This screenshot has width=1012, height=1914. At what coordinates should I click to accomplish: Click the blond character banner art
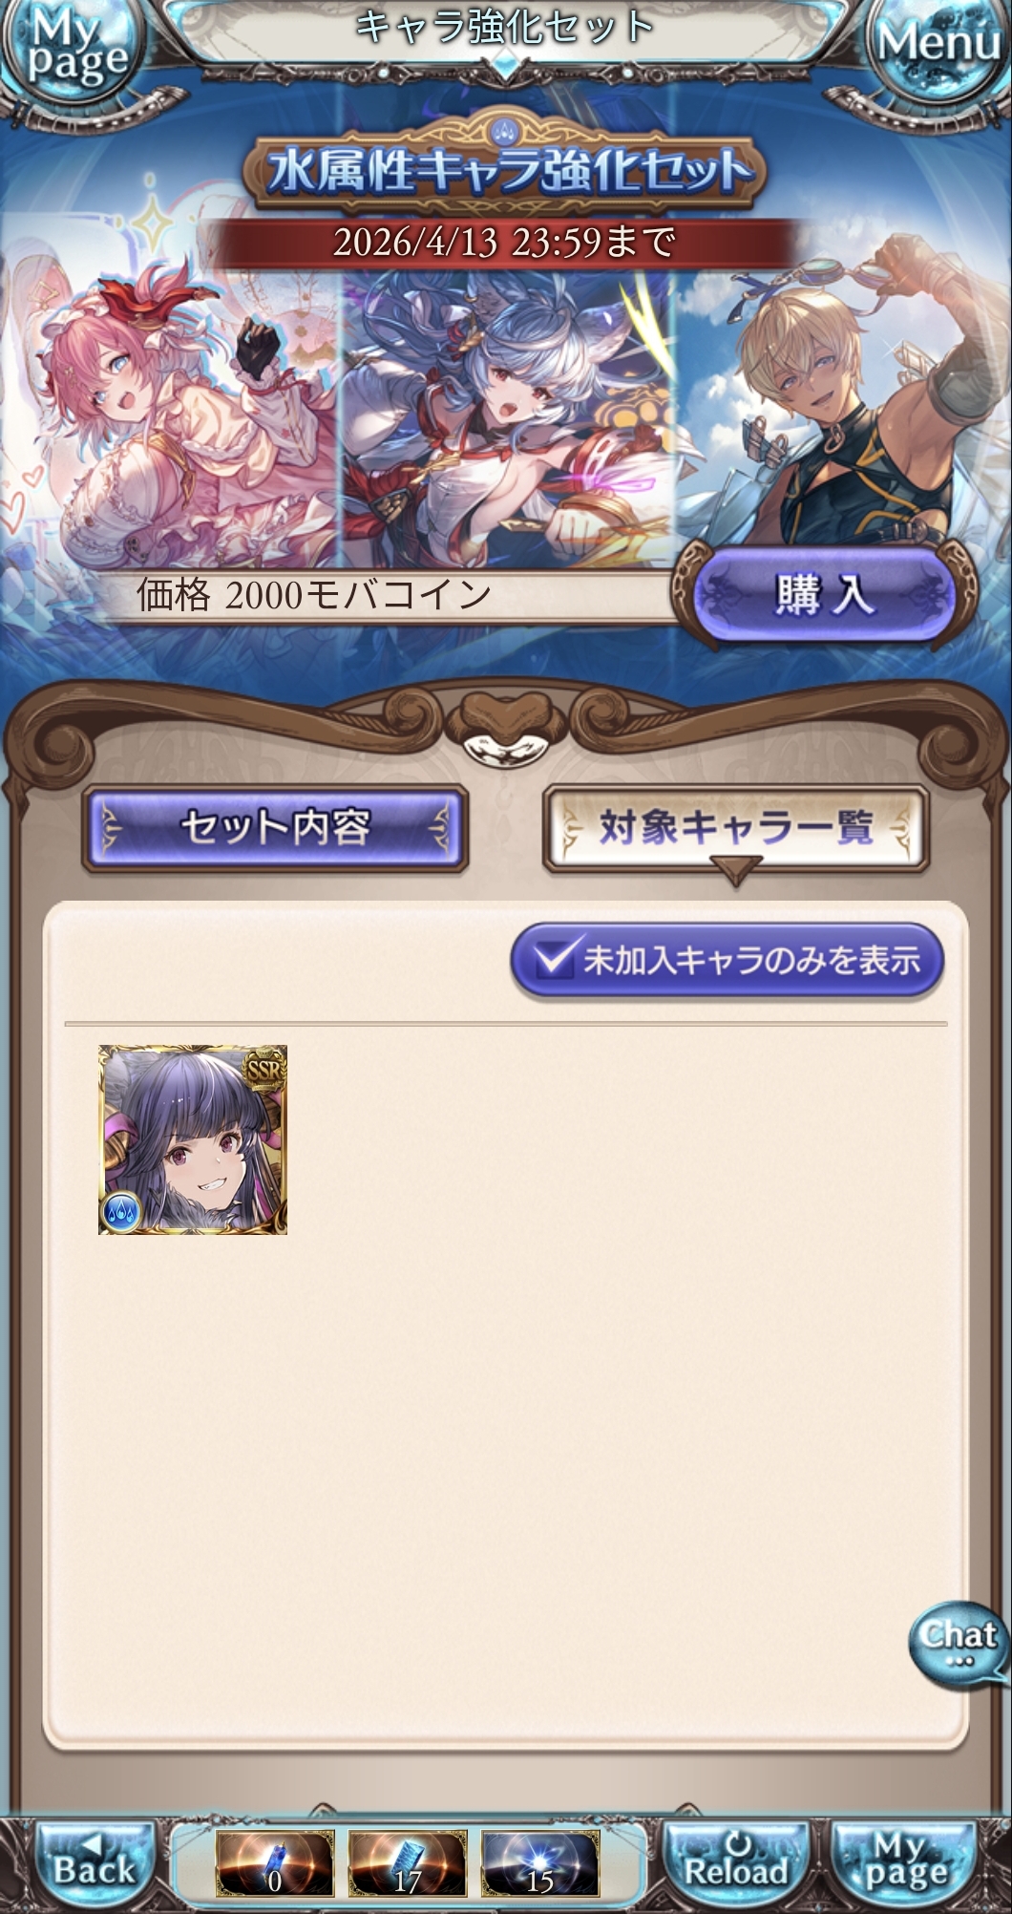pos(840,392)
